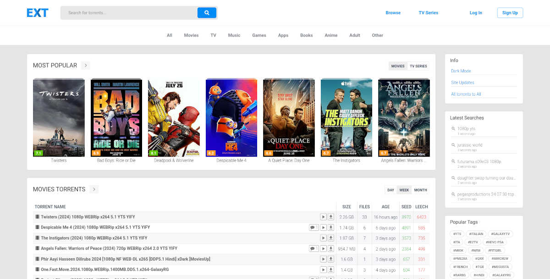This screenshot has width=550, height=279.
Task: Open the Apps category tab
Action: (283, 35)
